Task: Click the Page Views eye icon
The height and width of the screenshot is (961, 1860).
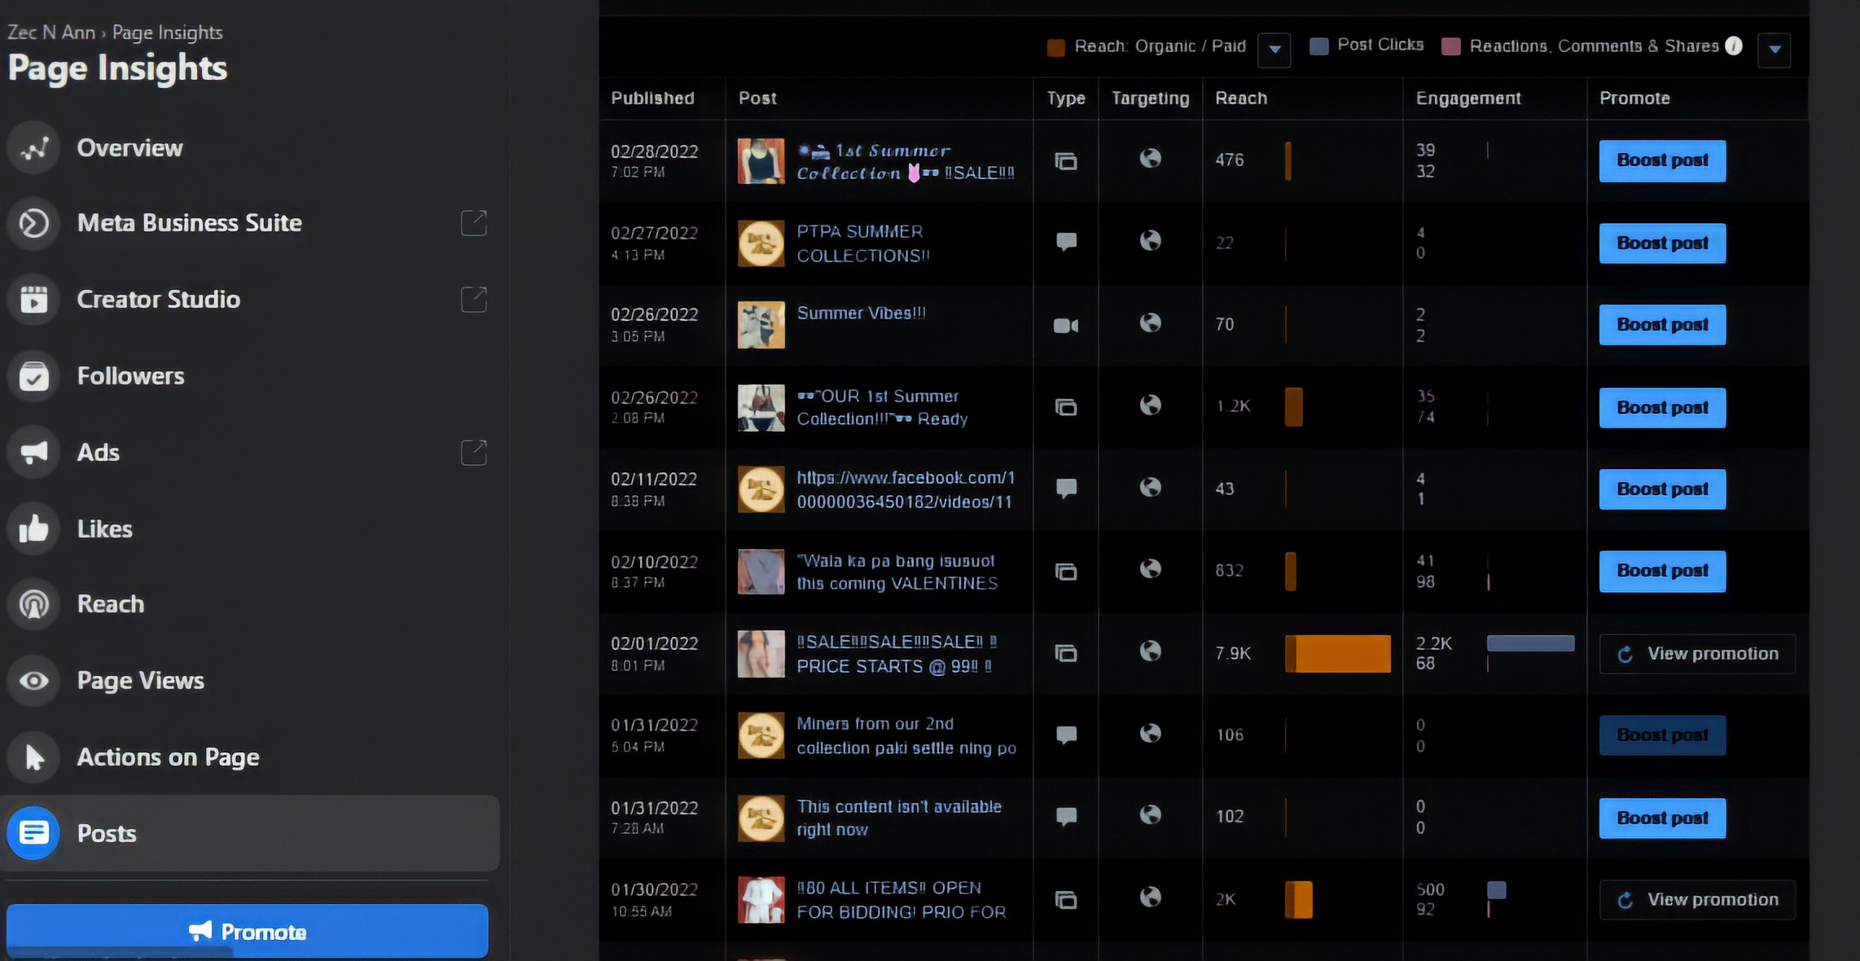Action: [34, 681]
